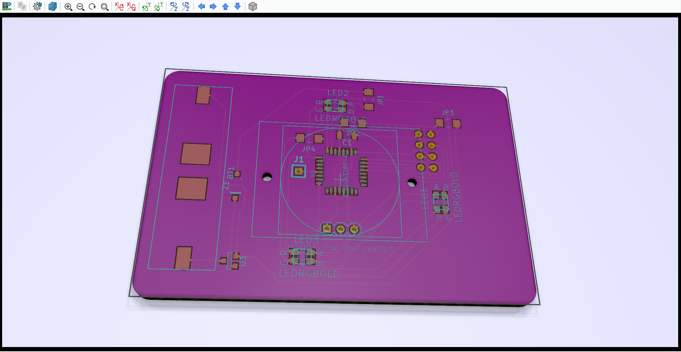This screenshot has height=352, width=681.
Task: Redraw the 3D view
Action: (92, 6)
